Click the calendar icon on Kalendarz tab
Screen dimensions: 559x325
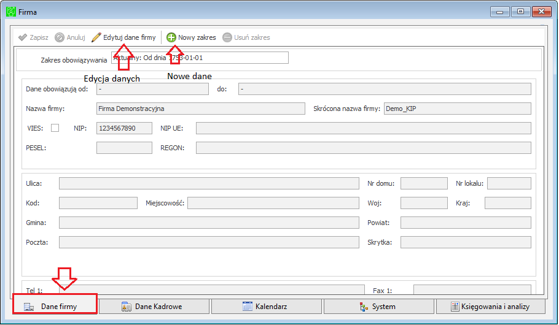tap(248, 306)
